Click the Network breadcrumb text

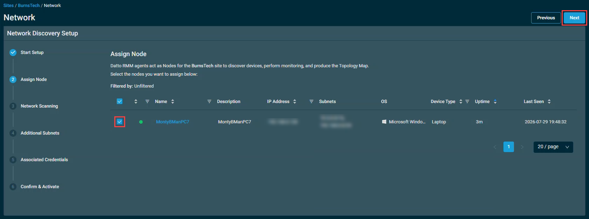52,6
